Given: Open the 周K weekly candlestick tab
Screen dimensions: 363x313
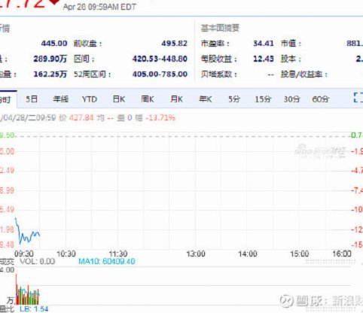Looking at the screenshot, I should click(x=148, y=99).
